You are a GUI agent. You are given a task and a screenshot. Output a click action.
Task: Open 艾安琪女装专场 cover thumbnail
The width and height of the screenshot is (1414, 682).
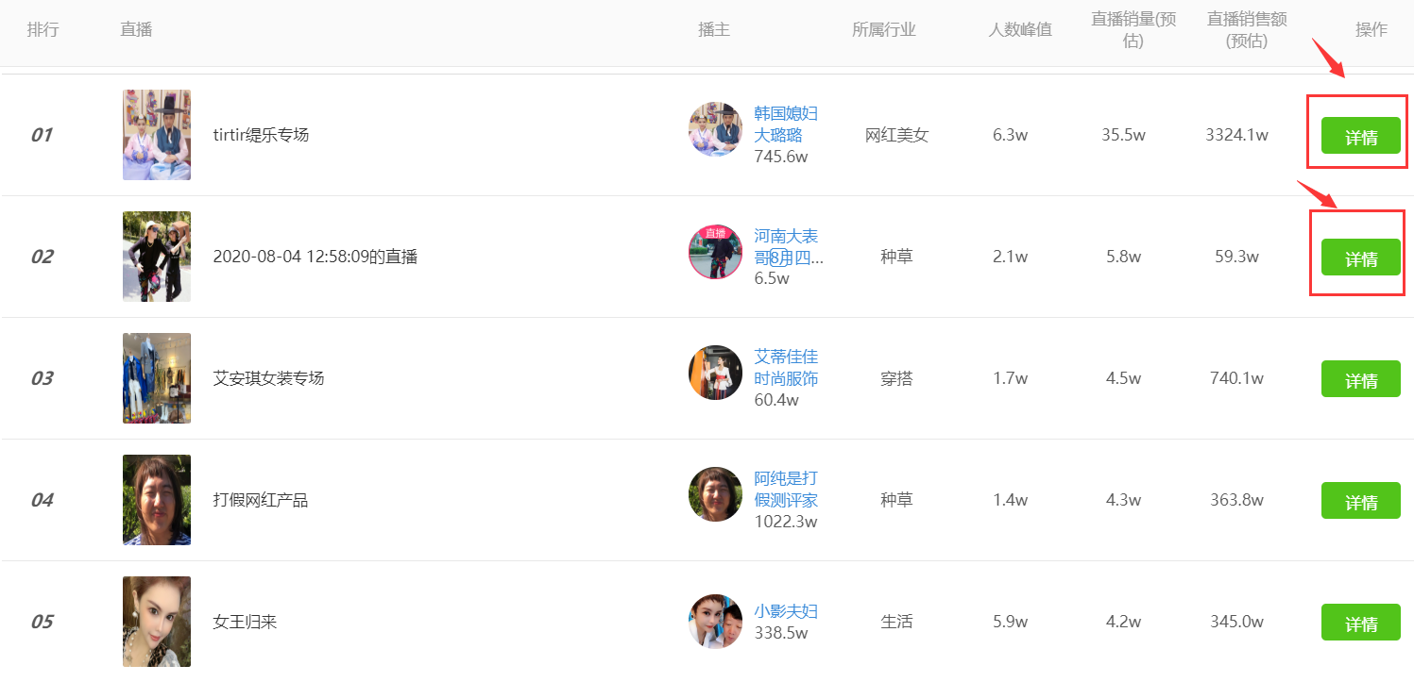point(157,378)
